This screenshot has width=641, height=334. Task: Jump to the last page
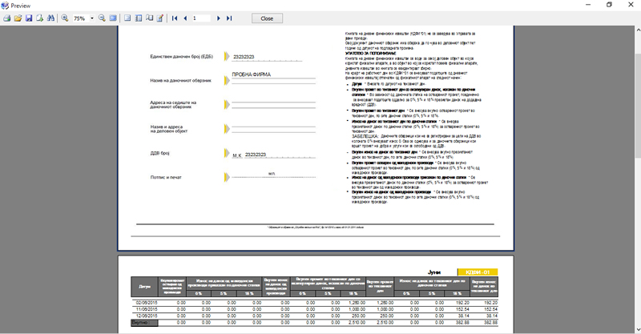(229, 18)
